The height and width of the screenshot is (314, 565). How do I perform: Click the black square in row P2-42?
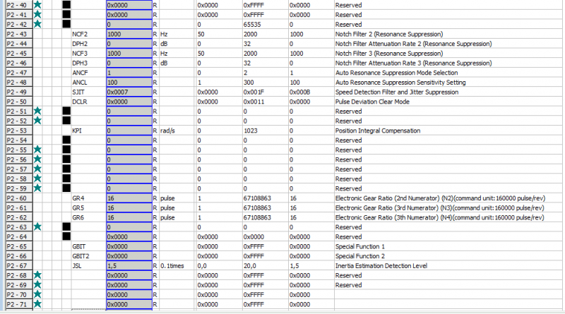(x=66, y=24)
